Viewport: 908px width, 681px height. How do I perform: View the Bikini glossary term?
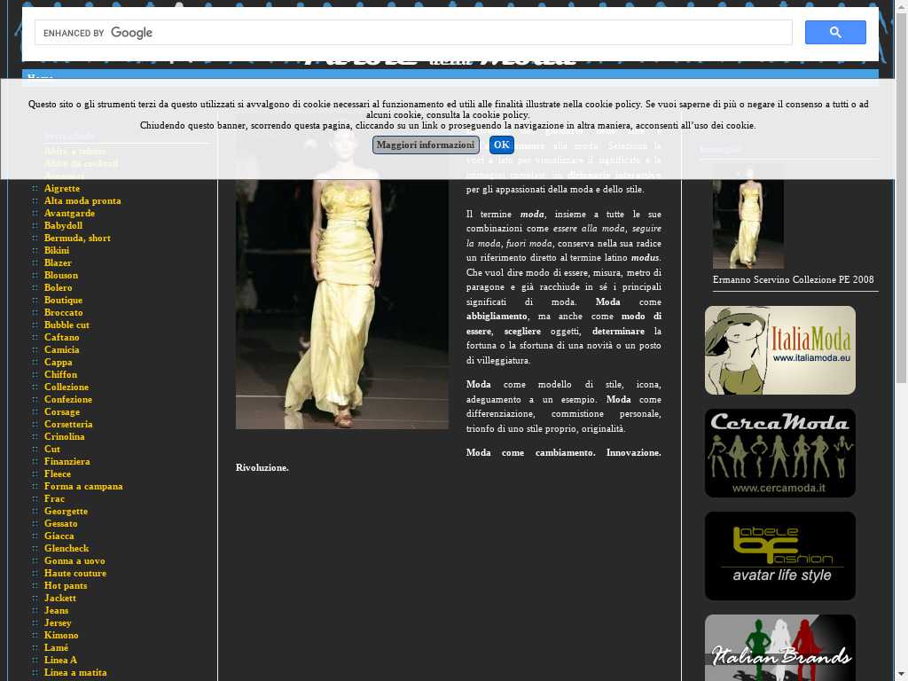(x=57, y=250)
